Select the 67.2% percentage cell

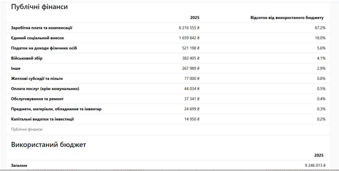click(320, 28)
